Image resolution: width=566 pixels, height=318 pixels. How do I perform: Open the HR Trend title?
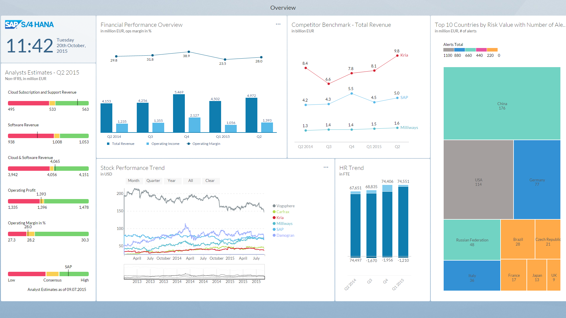(x=351, y=168)
